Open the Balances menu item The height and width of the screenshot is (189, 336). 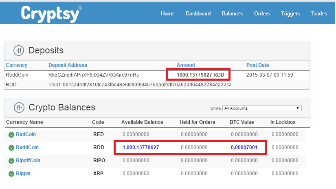coord(232,14)
